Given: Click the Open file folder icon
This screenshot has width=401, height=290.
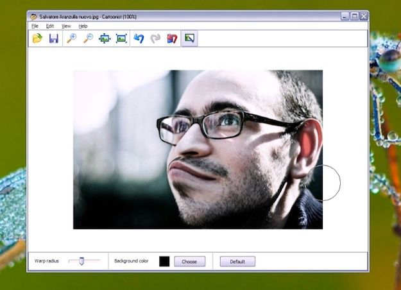Looking at the screenshot, I should pyautogui.click(x=37, y=38).
